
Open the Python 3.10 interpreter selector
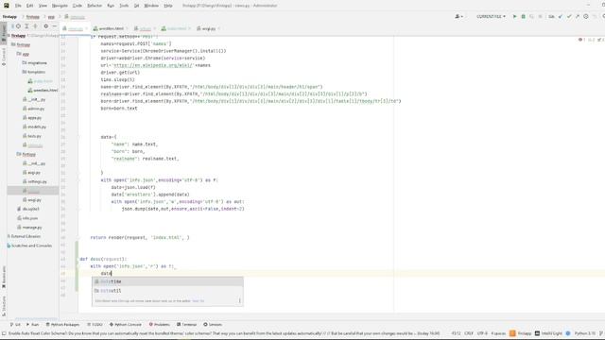tap(585, 333)
